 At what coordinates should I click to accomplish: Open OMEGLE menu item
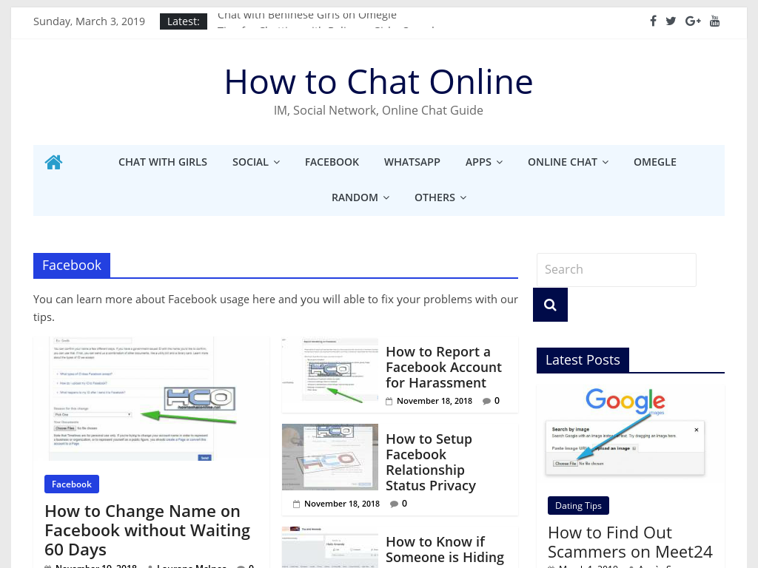click(655, 162)
